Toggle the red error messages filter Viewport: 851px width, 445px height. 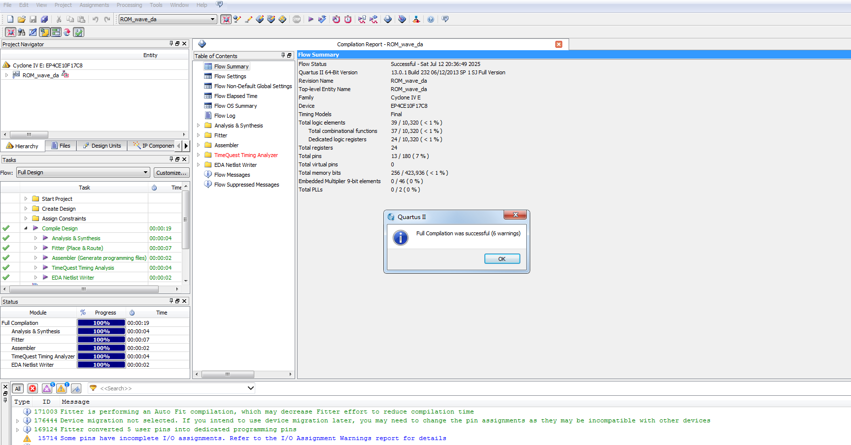[x=33, y=388]
